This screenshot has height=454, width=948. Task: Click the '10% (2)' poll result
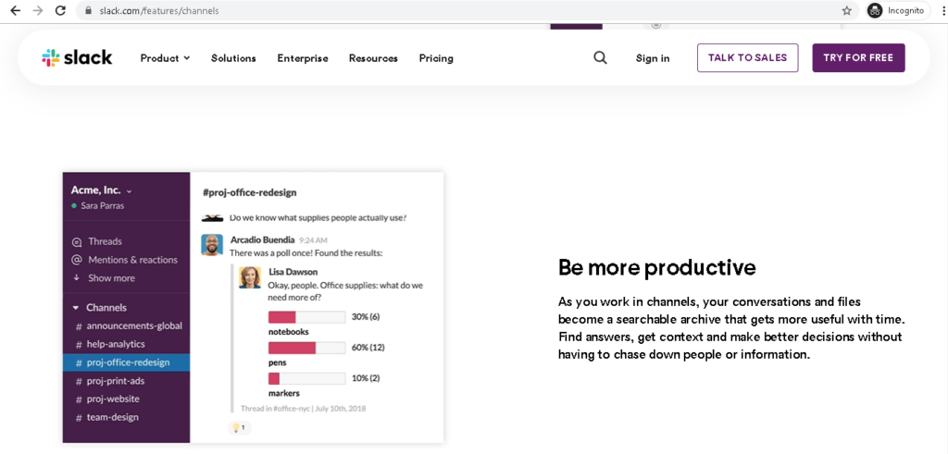click(365, 378)
